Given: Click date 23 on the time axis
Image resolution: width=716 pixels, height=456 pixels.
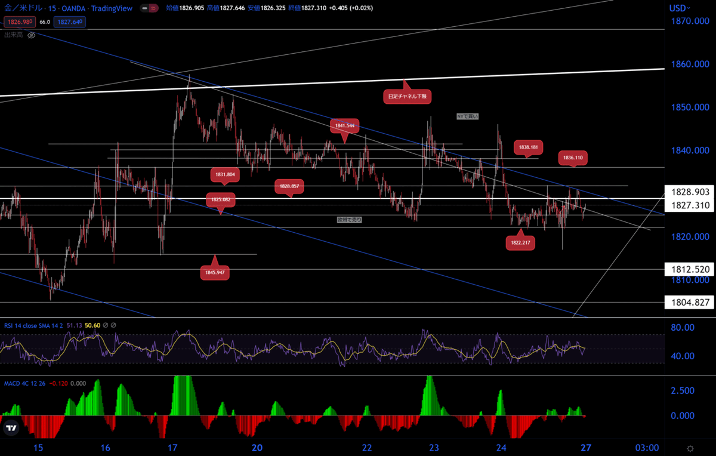Looking at the screenshot, I should (434, 448).
